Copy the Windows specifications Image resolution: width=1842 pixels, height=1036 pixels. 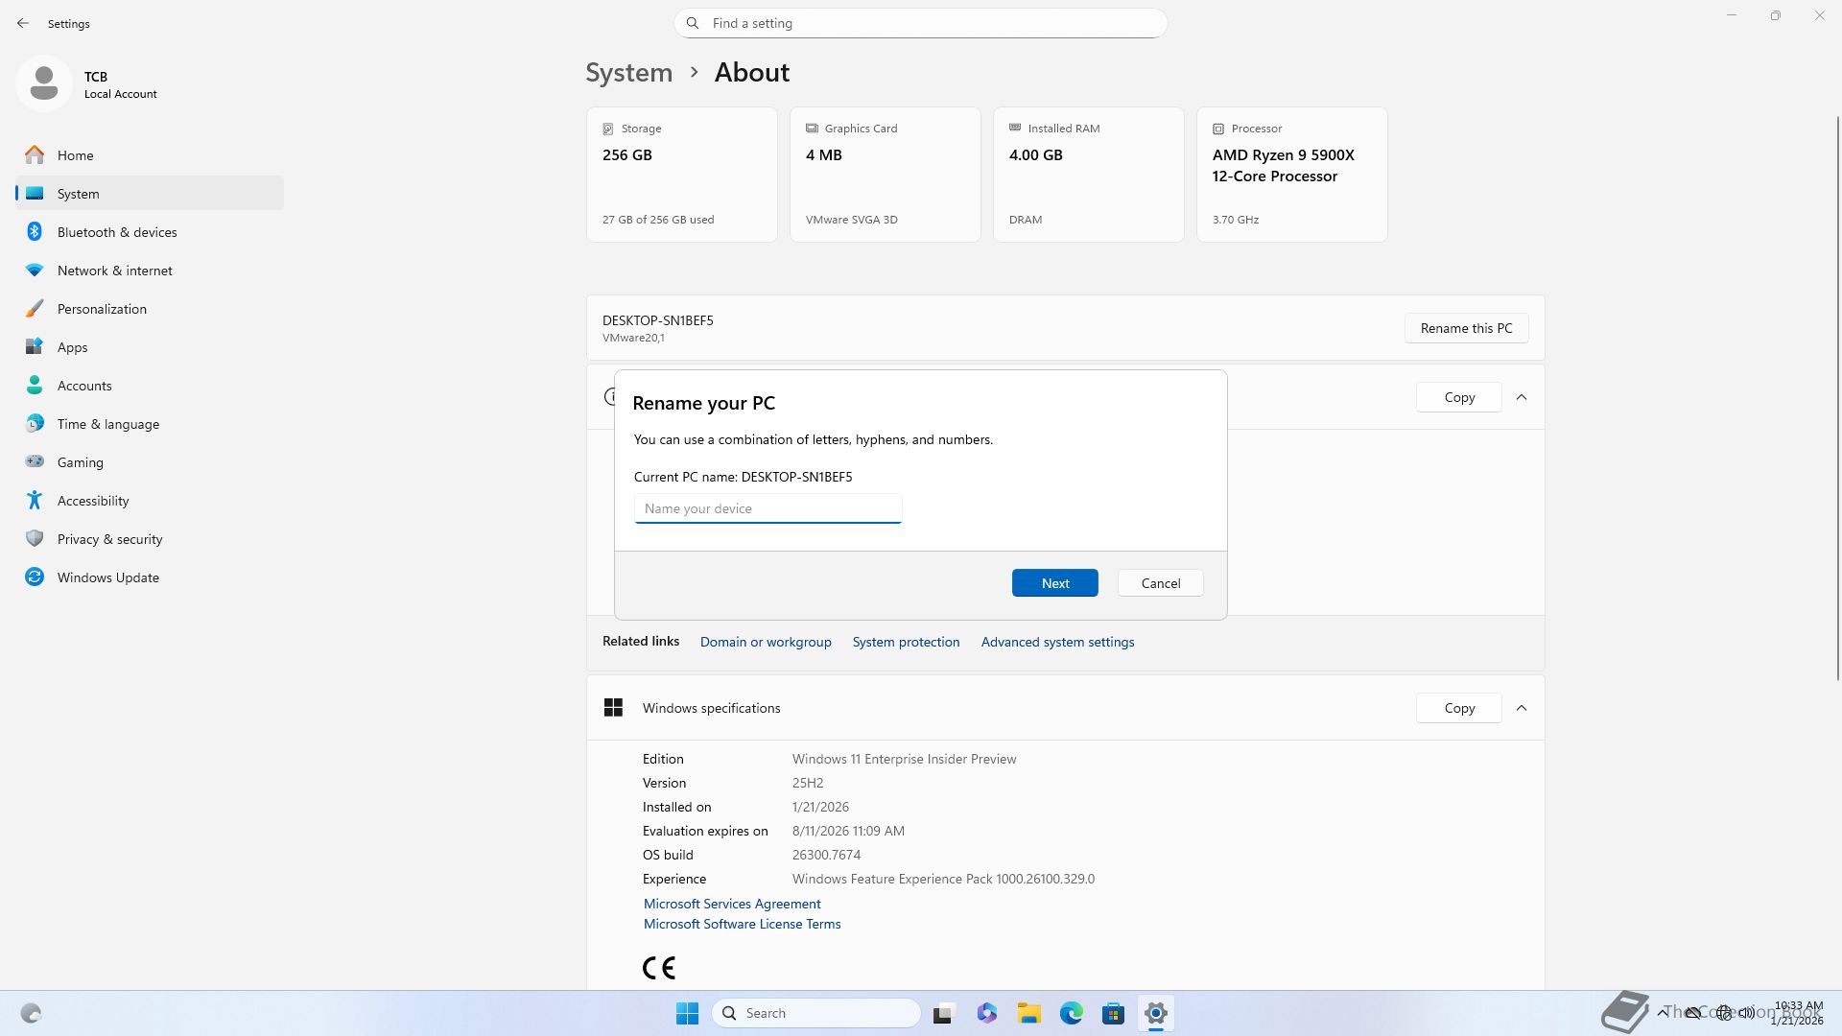click(1458, 708)
